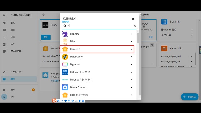Image resolution: width=201 pixels, height=113 pixels.
Task: Open the three-dot menu on the card
Action: tap(153, 64)
